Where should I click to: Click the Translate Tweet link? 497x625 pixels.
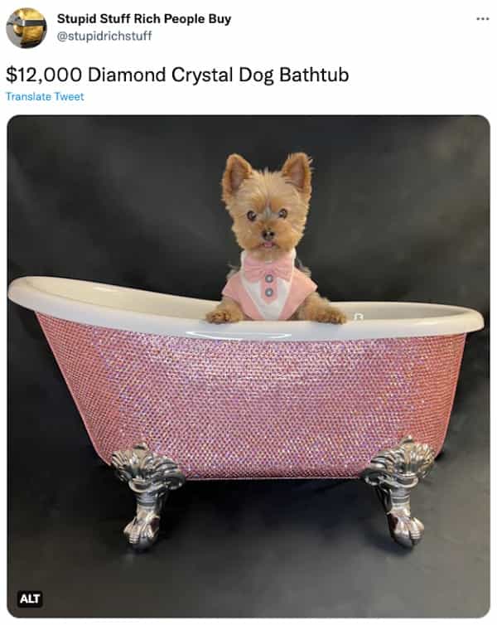(45, 96)
